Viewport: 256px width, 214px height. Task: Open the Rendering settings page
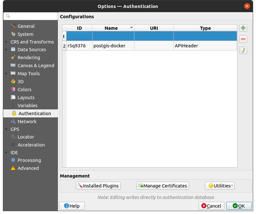[27, 57]
